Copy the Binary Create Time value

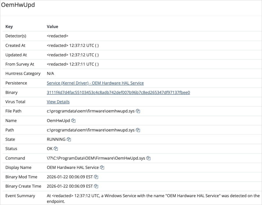(x=96, y=186)
